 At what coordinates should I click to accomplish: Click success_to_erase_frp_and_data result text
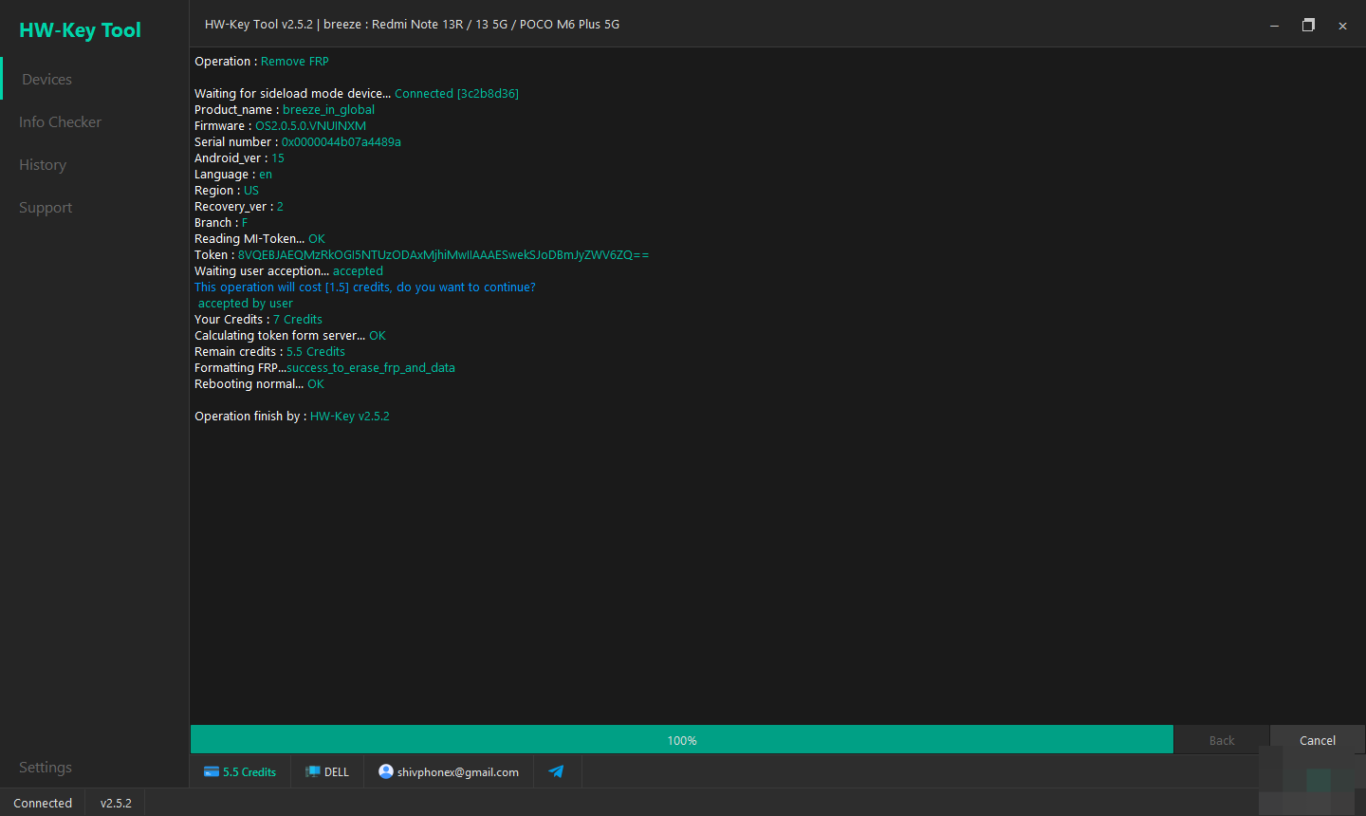point(371,367)
